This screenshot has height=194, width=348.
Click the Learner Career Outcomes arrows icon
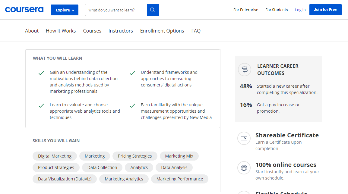[244, 70]
